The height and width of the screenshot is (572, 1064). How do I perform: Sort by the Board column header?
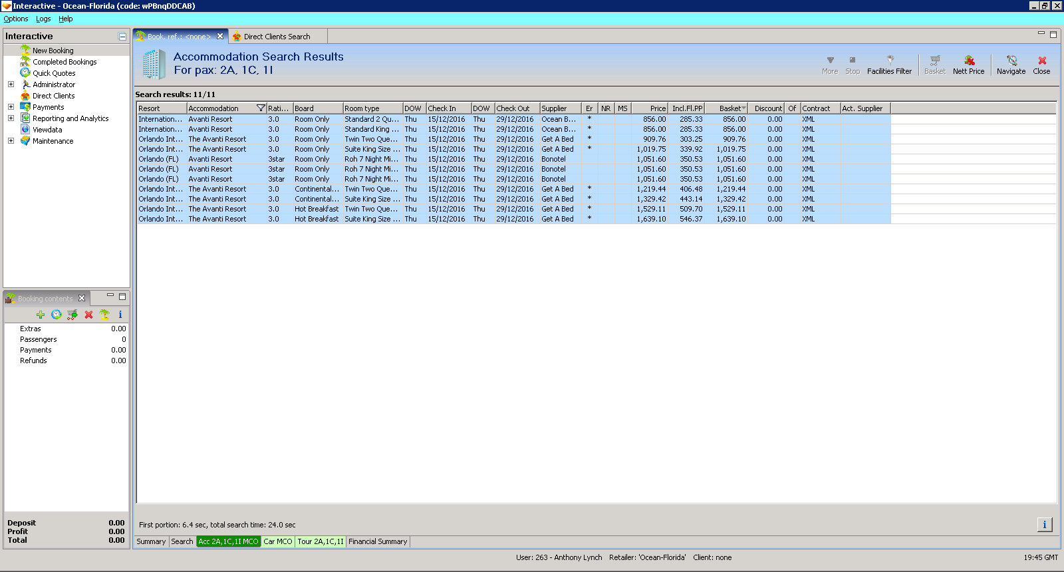[318, 108]
